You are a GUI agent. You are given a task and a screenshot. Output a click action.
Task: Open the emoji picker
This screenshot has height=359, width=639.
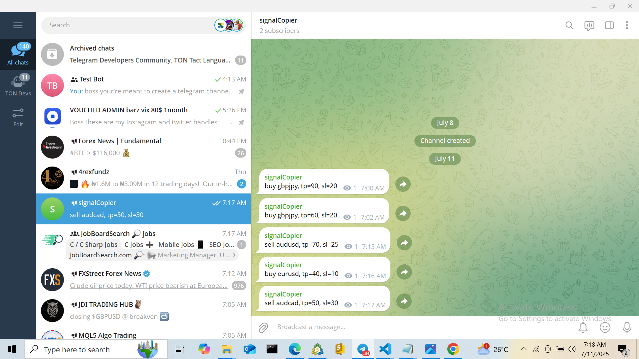(x=605, y=327)
